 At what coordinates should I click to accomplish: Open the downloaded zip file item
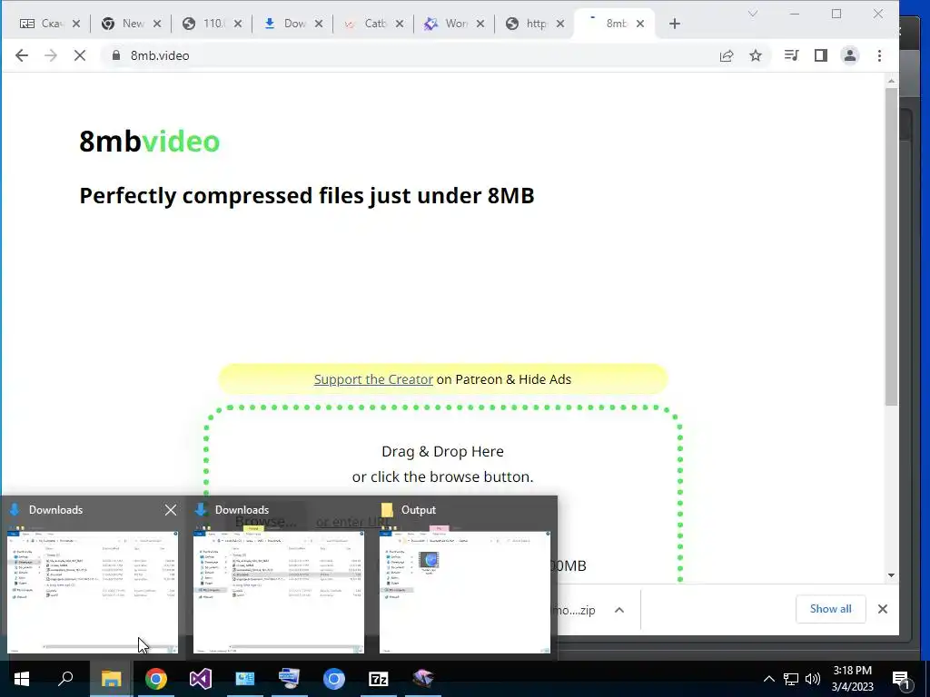point(573,610)
